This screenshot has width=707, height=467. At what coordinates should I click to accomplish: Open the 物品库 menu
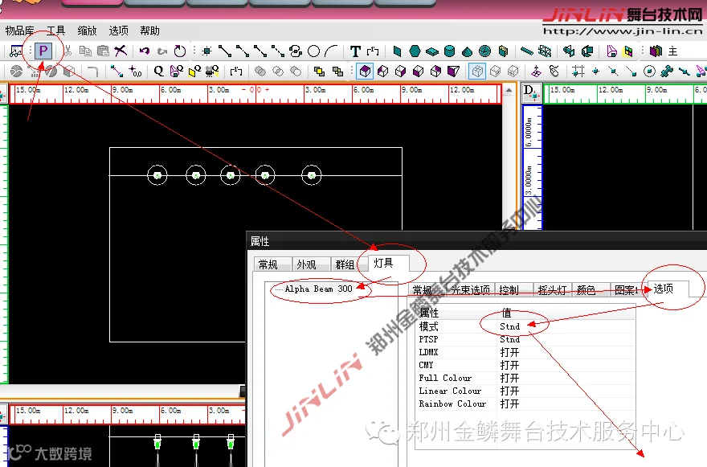click(x=19, y=31)
